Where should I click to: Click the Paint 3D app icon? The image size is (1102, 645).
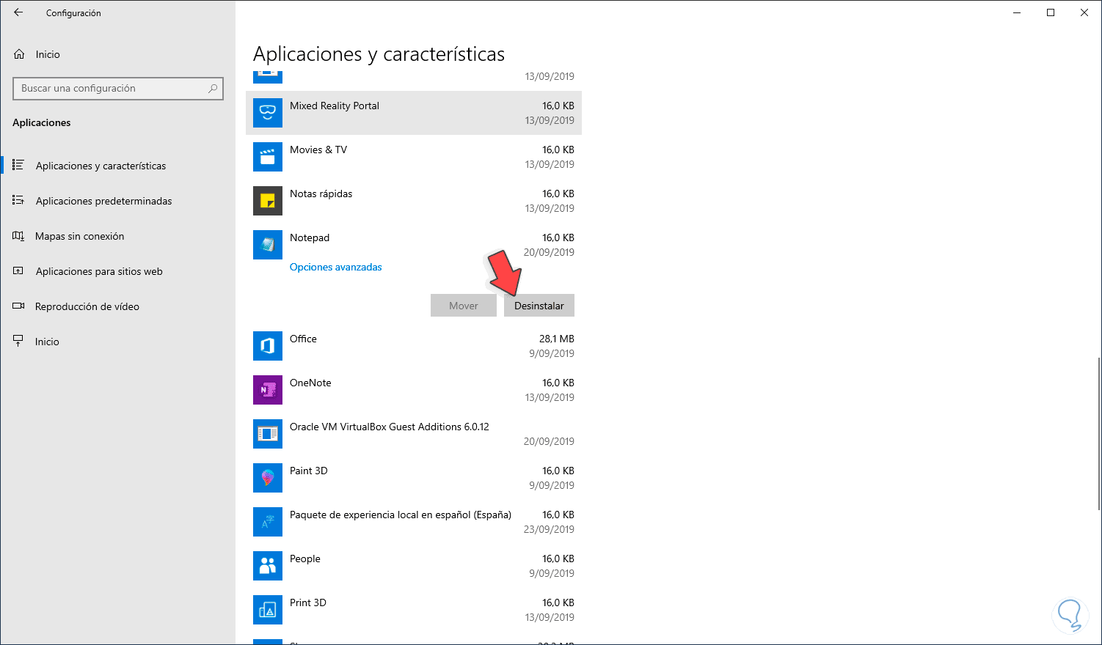coord(268,478)
